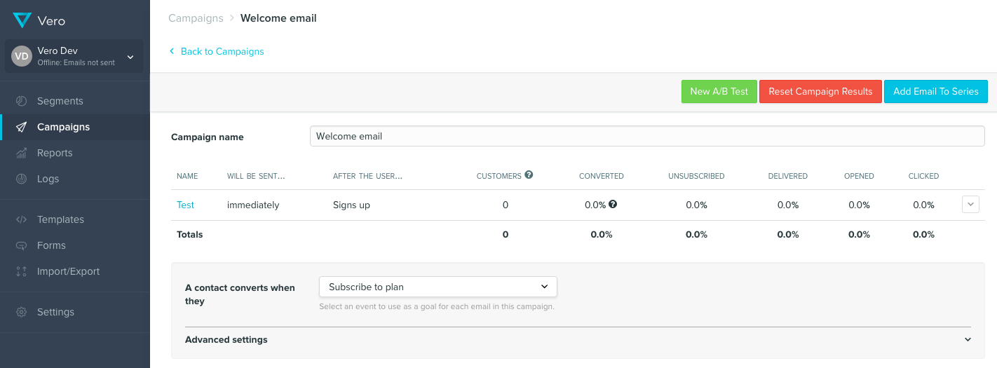This screenshot has height=368, width=997.
Task: Click the Vero logo icon
Action: (22, 20)
